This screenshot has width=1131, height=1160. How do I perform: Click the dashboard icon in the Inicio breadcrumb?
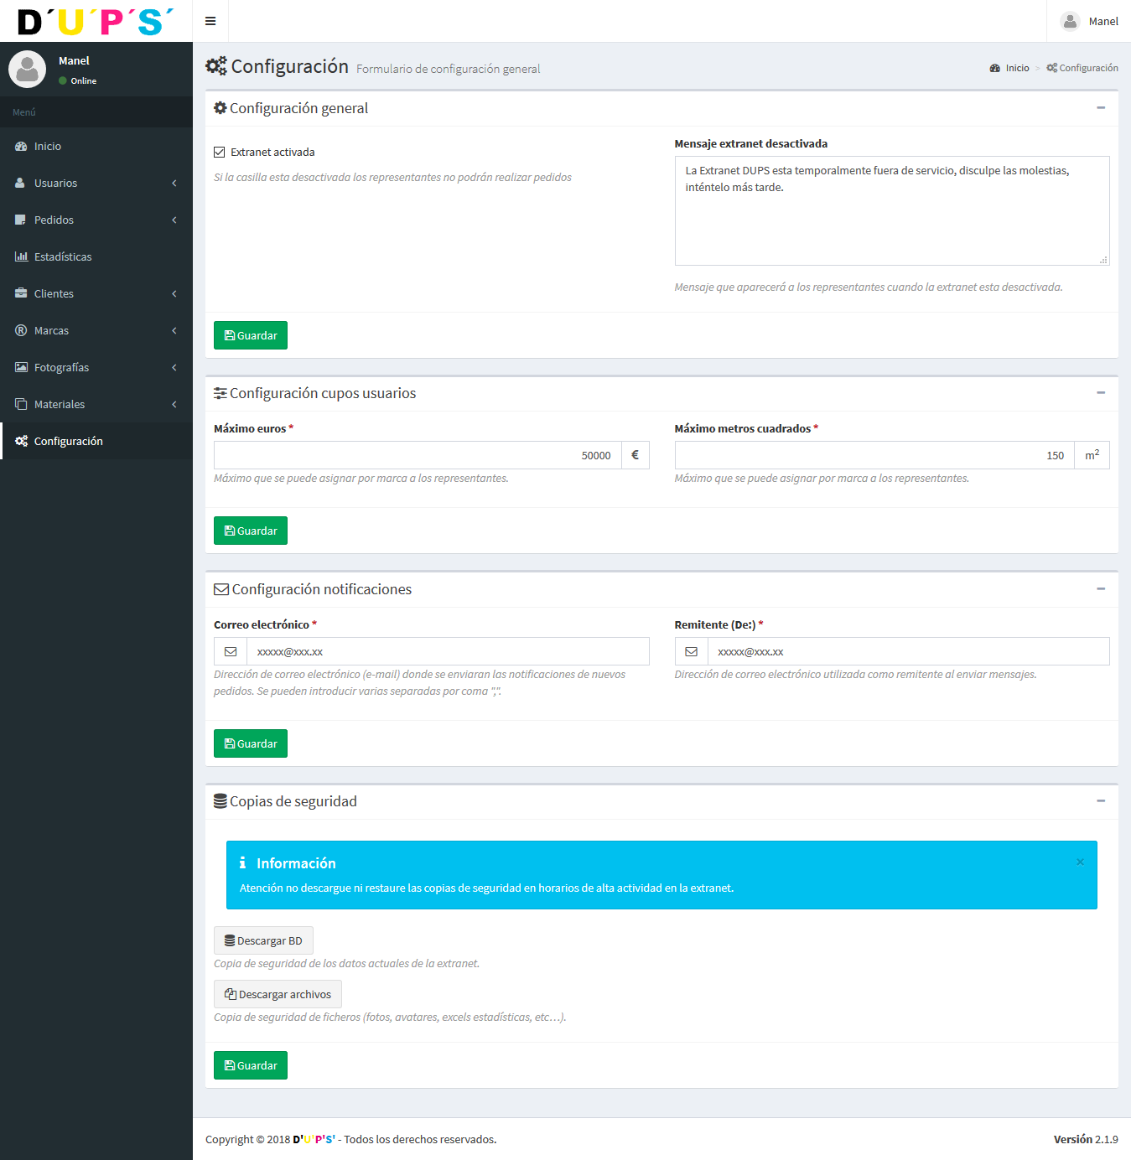pyautogui.click(x=994, y=68)
